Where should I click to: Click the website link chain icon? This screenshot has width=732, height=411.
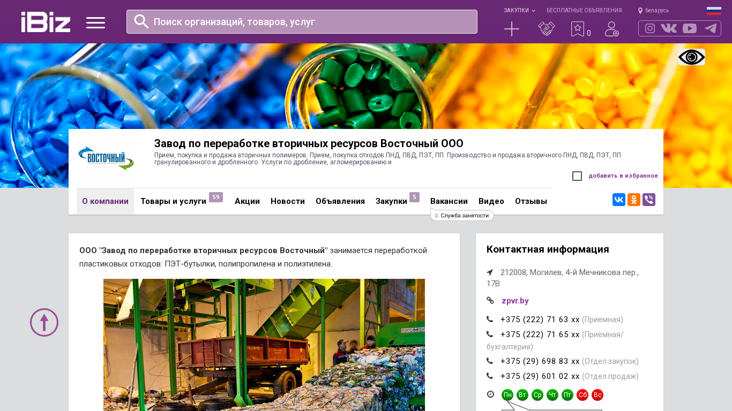[x=490, y=301]
